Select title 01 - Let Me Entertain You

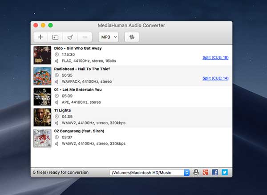pos(78,89)
